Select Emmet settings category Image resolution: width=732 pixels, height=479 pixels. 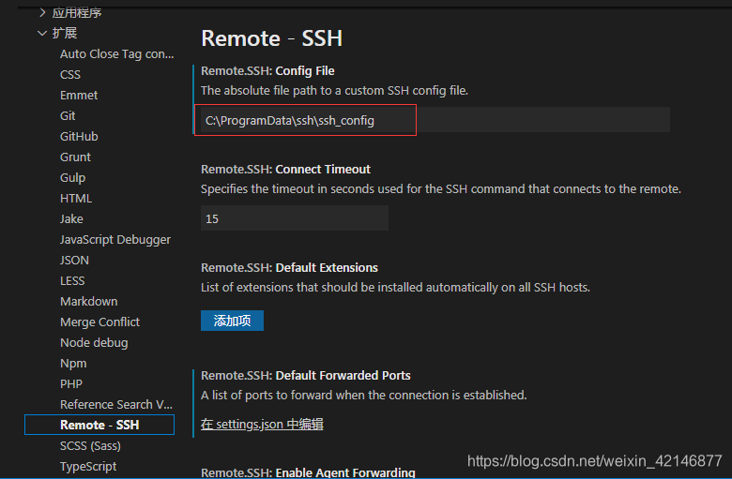[79, 96]
